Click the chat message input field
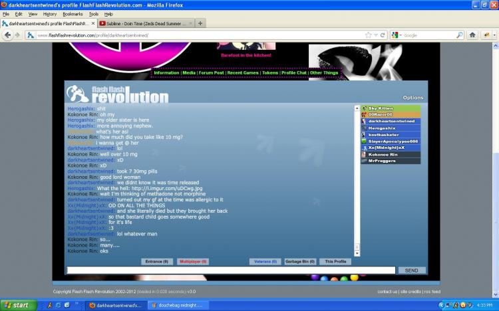 coord(231,270)
